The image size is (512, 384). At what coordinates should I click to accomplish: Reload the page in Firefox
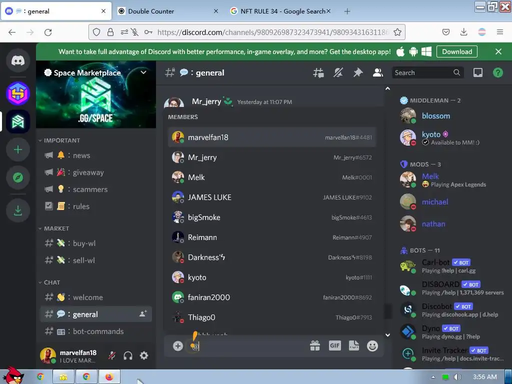48,32
